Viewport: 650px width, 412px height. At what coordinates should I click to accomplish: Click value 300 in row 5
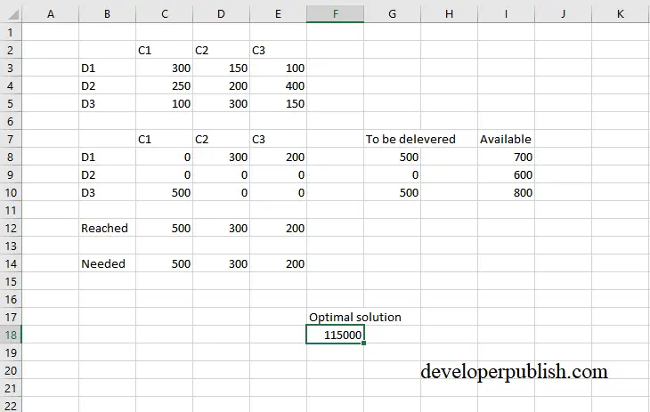tap(238, 103)
